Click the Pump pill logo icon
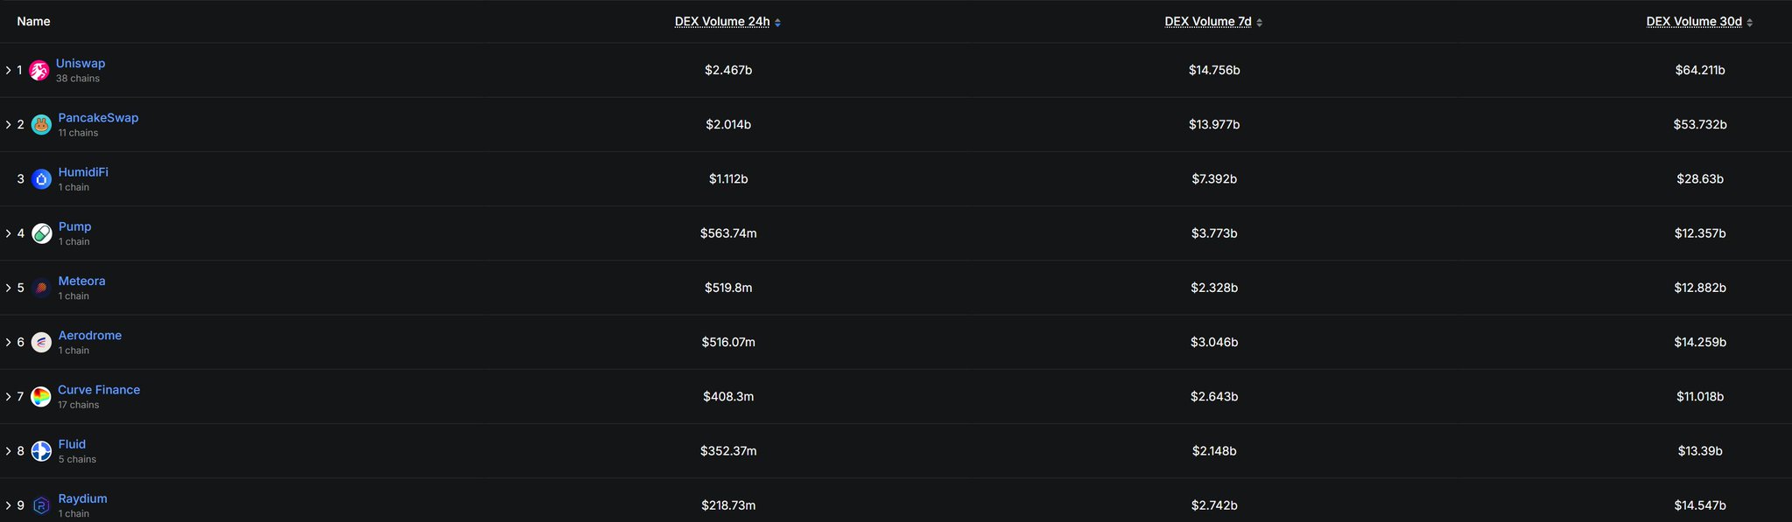This screenshot has height=522, width=1792. (x=41, y=233)
